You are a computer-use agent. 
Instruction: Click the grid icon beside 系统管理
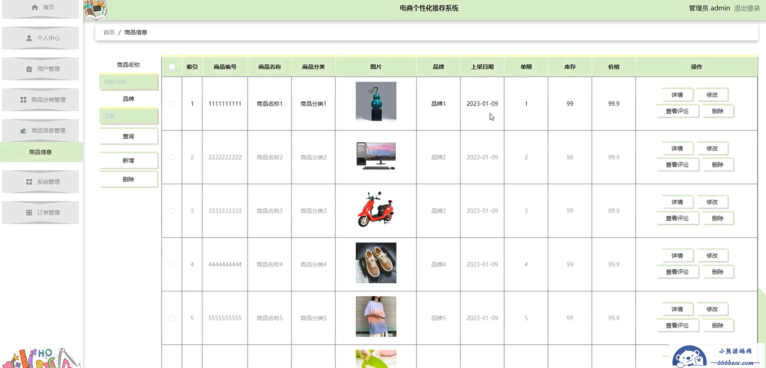pos(29,182)
